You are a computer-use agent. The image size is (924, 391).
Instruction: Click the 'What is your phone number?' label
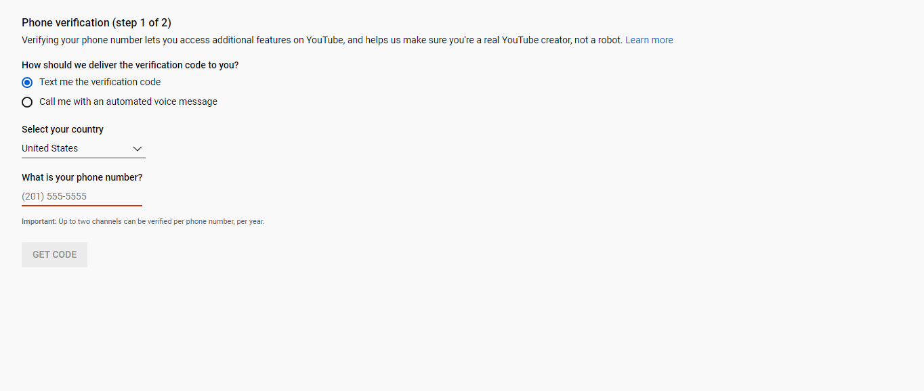pos(82,177)
